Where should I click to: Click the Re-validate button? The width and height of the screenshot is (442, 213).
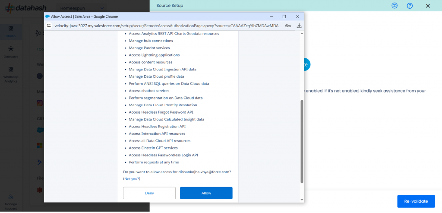tap(416, 201)
